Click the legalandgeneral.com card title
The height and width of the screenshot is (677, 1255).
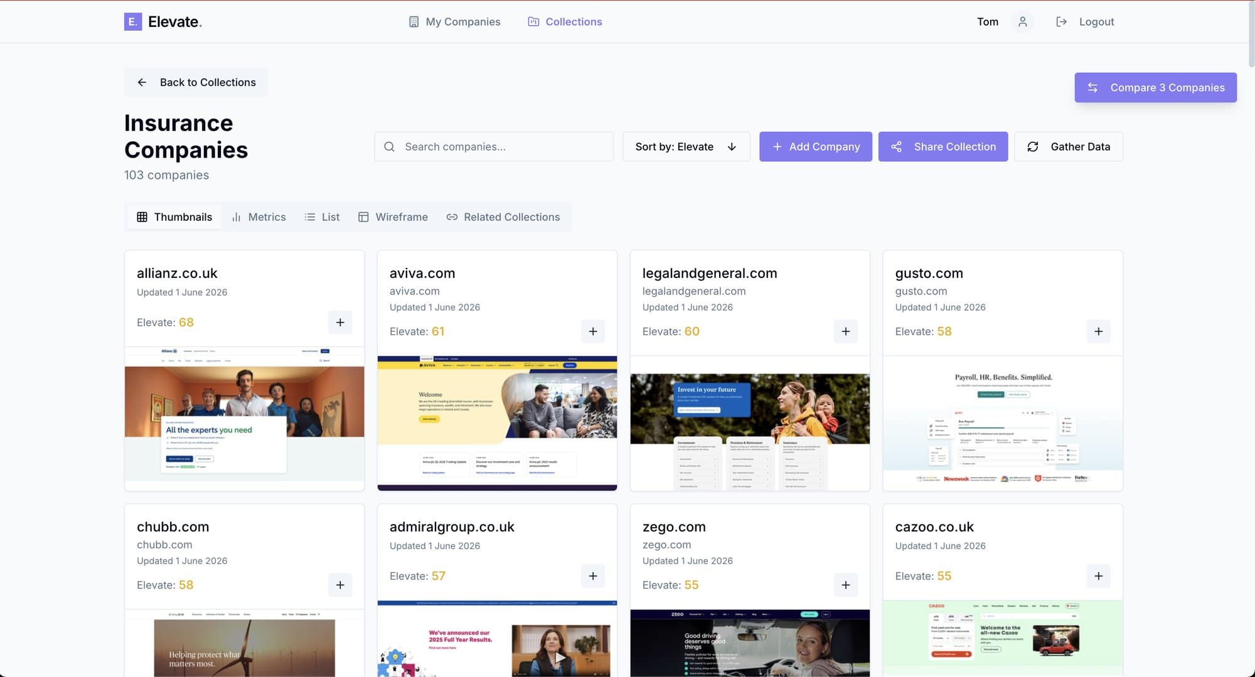[710, 274]
